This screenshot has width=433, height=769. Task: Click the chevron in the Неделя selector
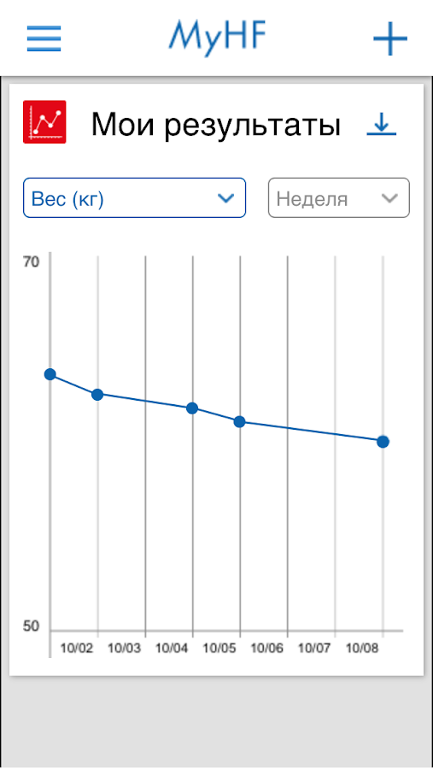389,198
